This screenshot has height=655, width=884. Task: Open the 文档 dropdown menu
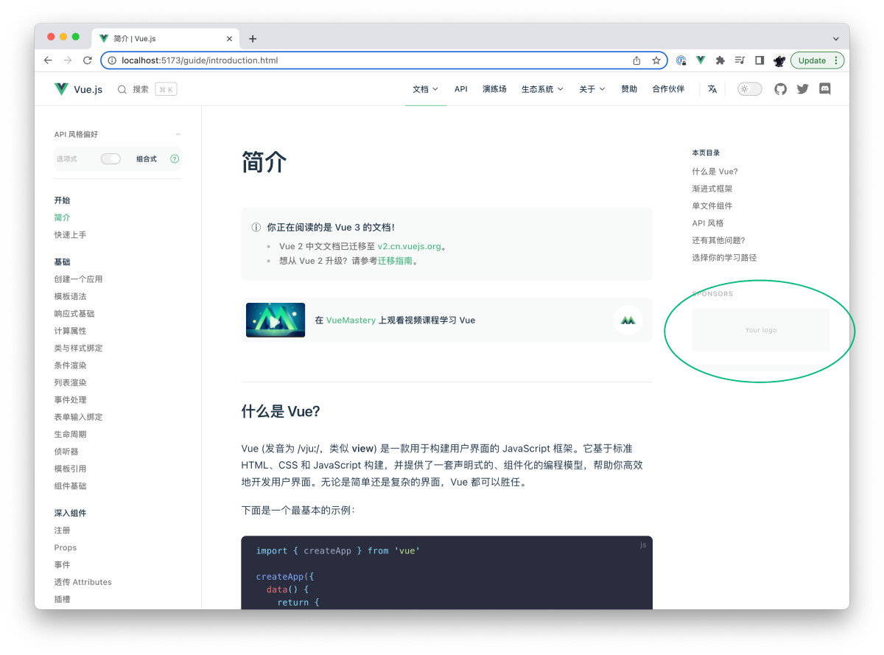[425, 88]
